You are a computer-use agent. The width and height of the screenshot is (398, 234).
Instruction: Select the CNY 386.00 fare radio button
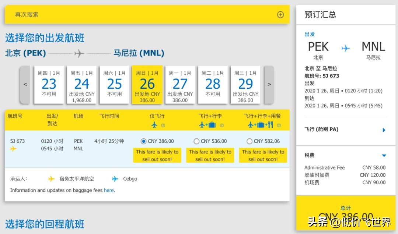pyautogui.click(x=143, y=141)
